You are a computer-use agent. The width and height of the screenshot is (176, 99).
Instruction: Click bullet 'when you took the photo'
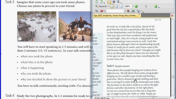pos(37,56)
